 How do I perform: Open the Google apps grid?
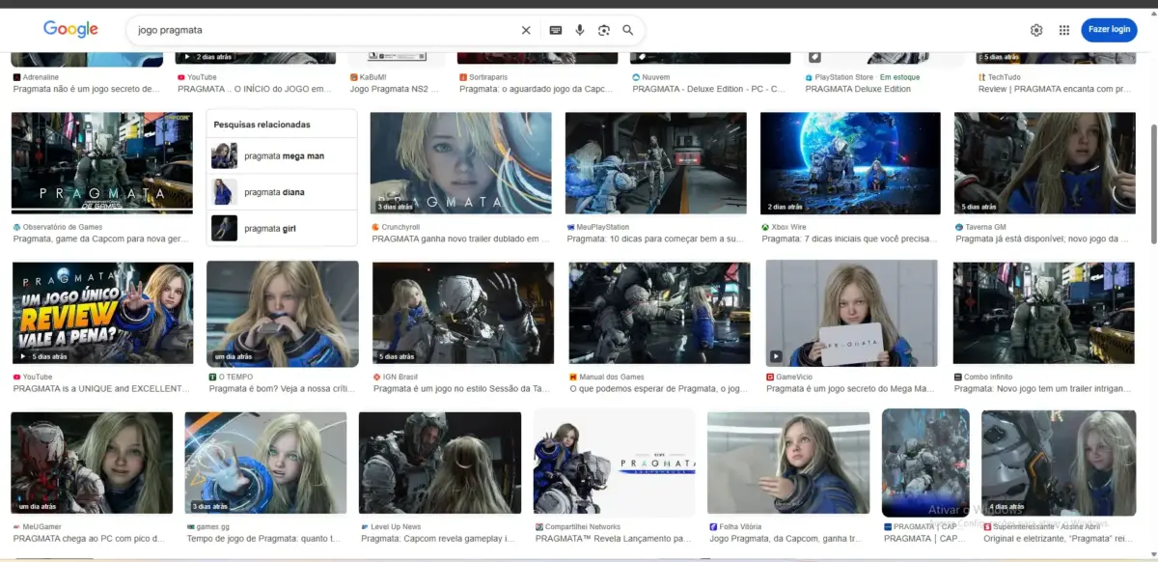pyautogui.click(x=1064, y=30)
